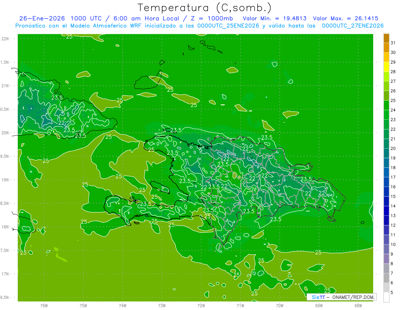Click the '71W' longitude axis label
Image resolution: width=402 pixels, height=310 pixels.
click(x=240, y=306)
